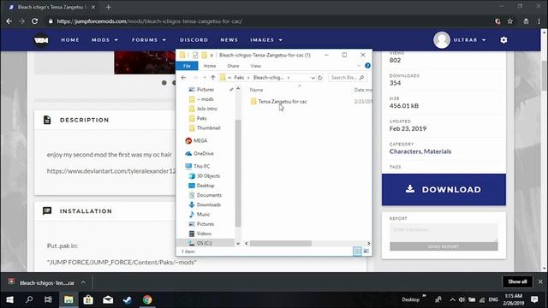
Task: Open Explorer recent locations dropdown arrow
Action: (x=205, y=78)
